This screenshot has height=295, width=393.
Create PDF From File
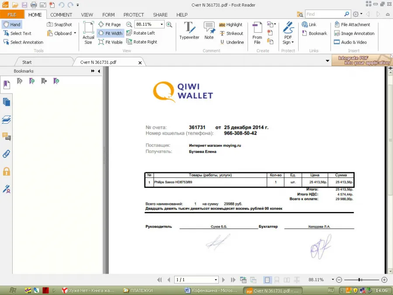pos(257,33)
